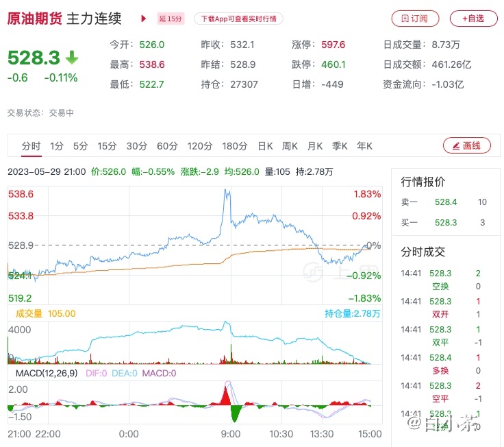Viewport: 504px width, 447px height.
Task: Click the 交易状态 交易中 status text
Action: click(40, 112)
